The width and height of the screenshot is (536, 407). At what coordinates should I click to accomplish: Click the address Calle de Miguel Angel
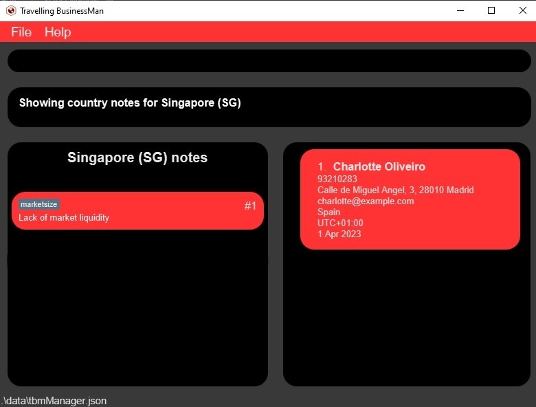396,190
